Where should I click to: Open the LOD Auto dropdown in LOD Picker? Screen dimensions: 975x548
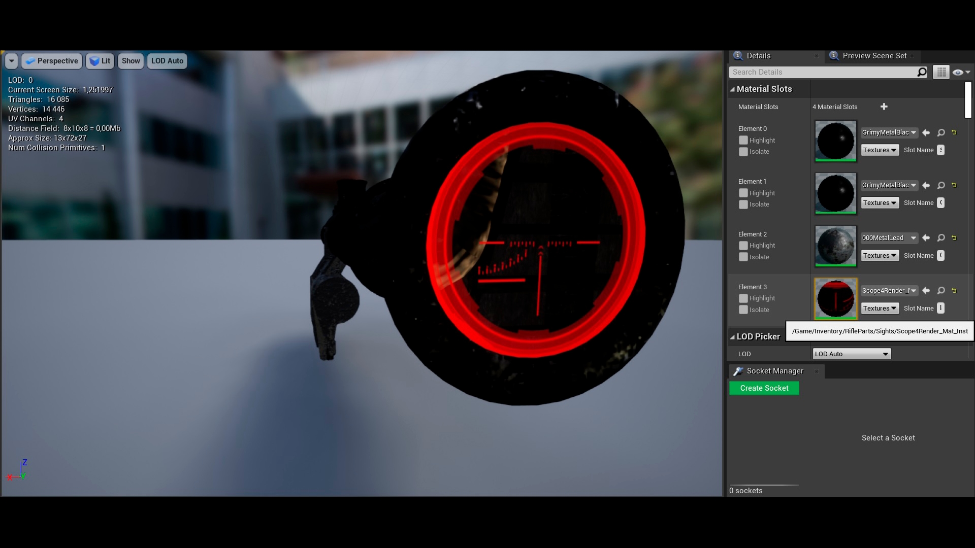851,354
